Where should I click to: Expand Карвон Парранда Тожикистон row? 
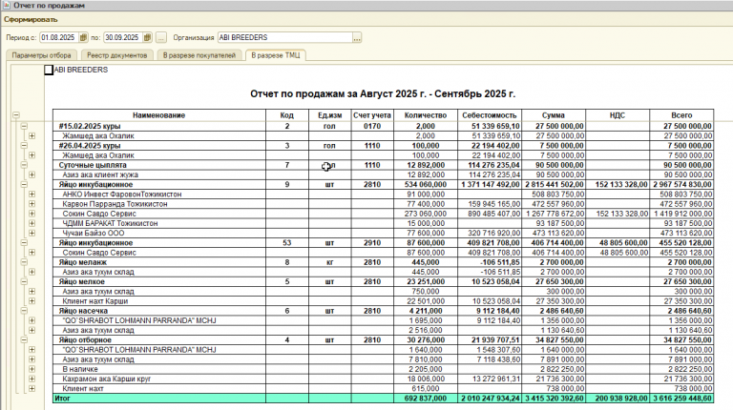click(31, 204)
